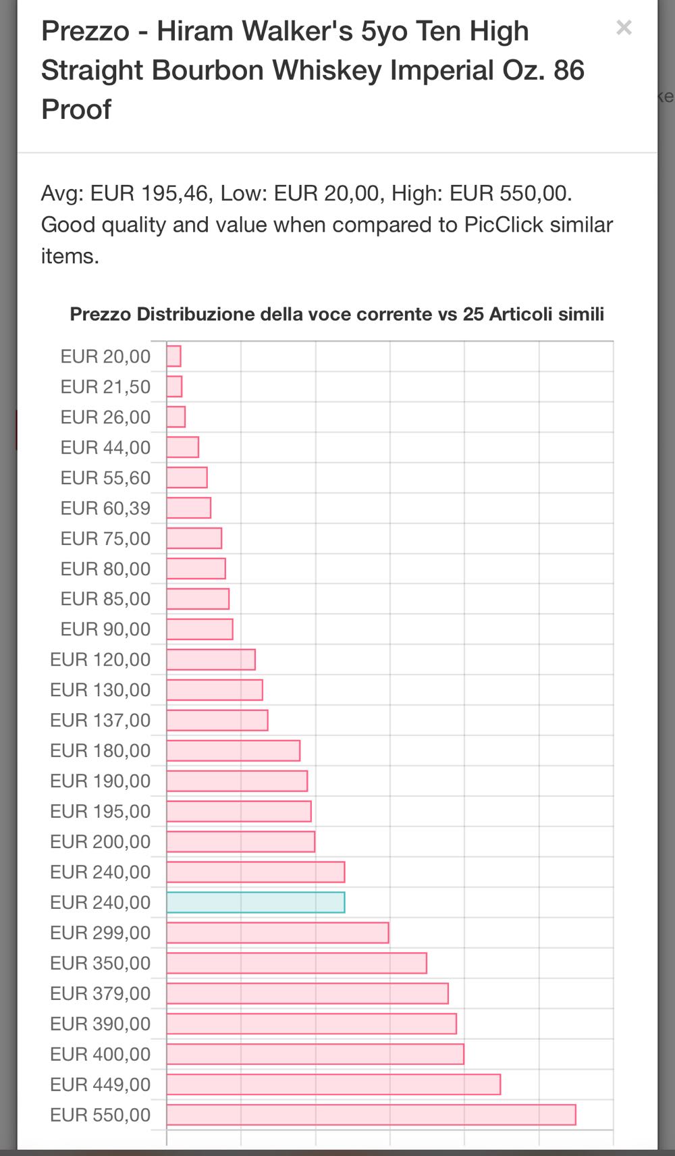Select the EUR 20,00 bar
Screen dimensions: 675x1156
[x=174, y=356]
